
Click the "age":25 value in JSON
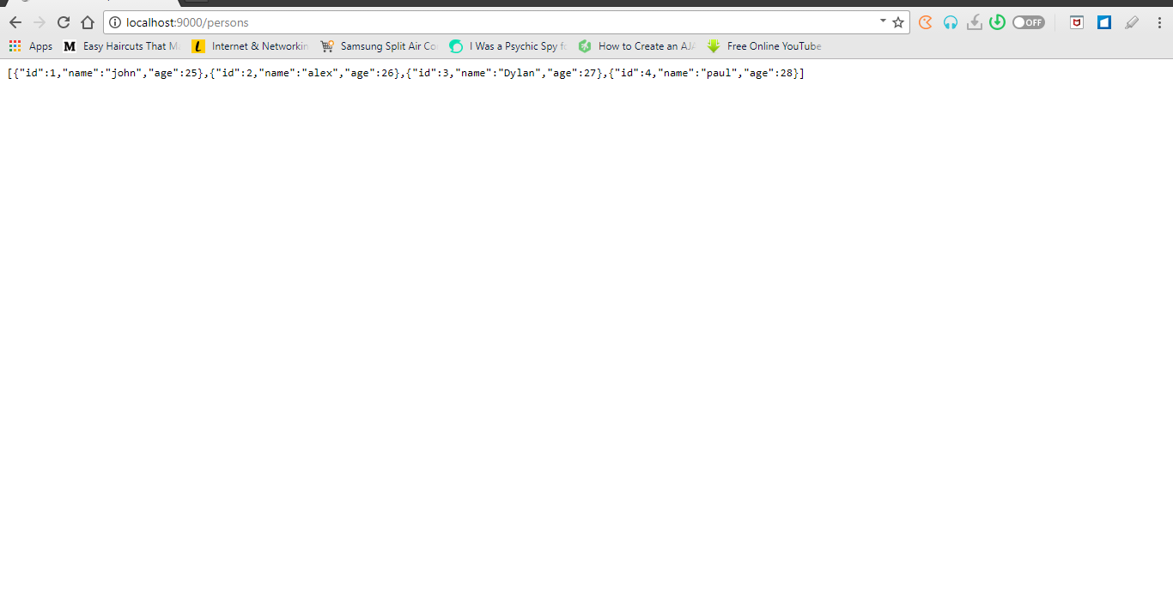click(173, 74)
